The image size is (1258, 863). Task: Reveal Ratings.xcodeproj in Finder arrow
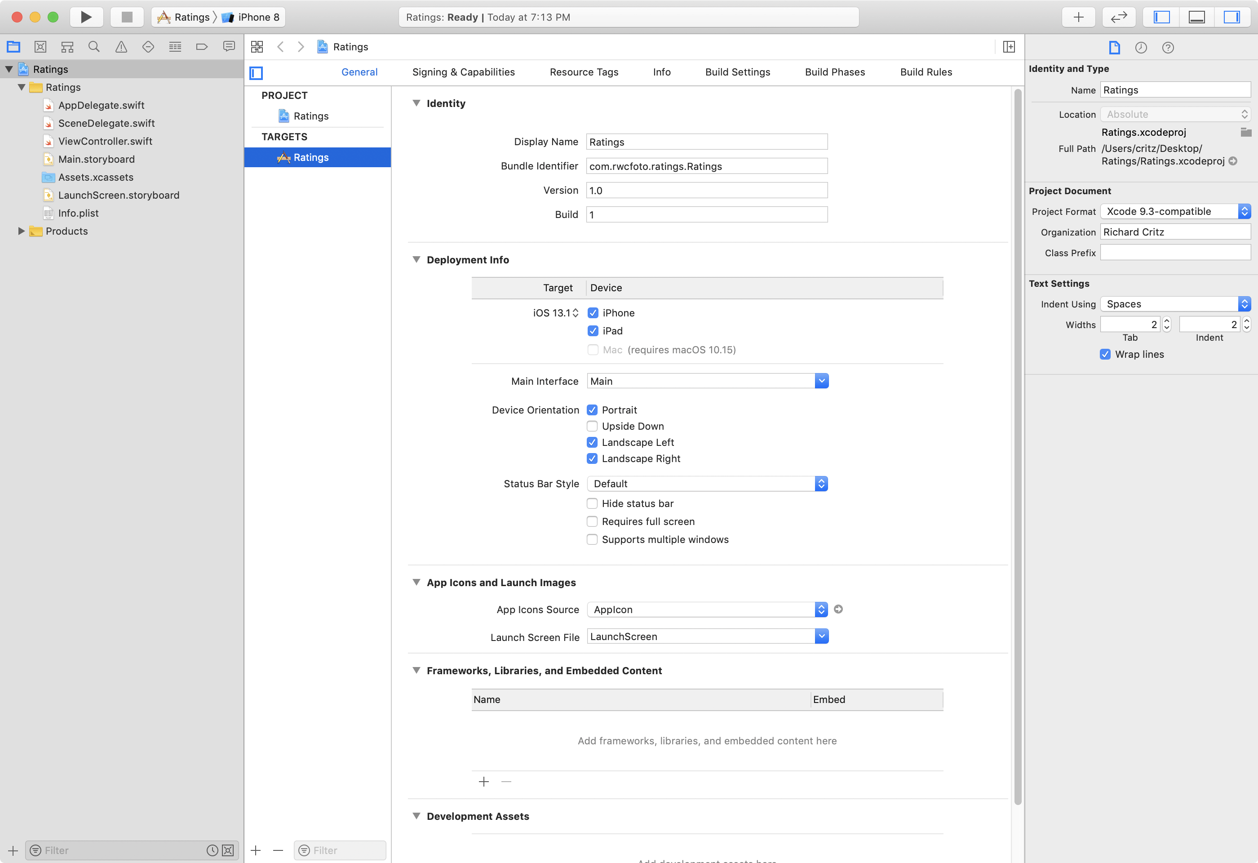tap(1233, 161)
